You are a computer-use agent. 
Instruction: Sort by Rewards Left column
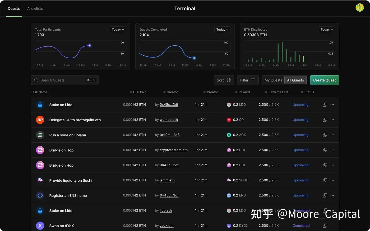click(x=276, y=92)
